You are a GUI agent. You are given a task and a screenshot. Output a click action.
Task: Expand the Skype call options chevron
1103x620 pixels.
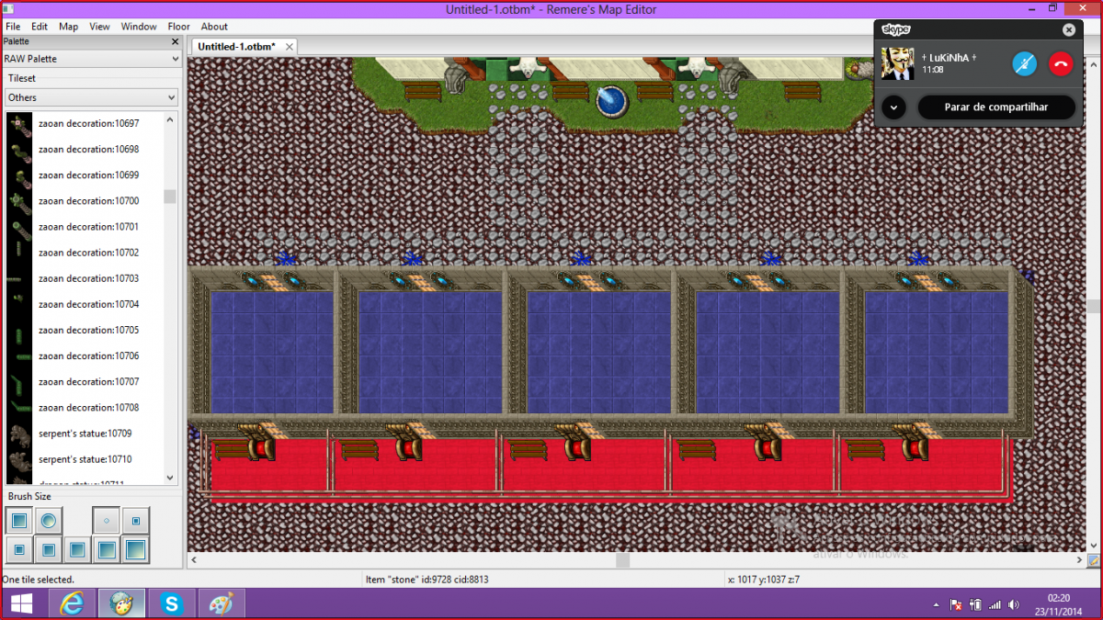click(893, 107)
